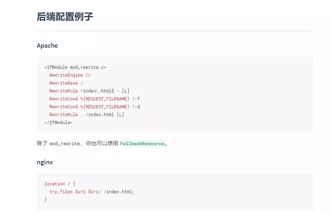Click the closing /IfModule tag line
The width and height of the screenshot is (331, 213).
coord(58,123)
